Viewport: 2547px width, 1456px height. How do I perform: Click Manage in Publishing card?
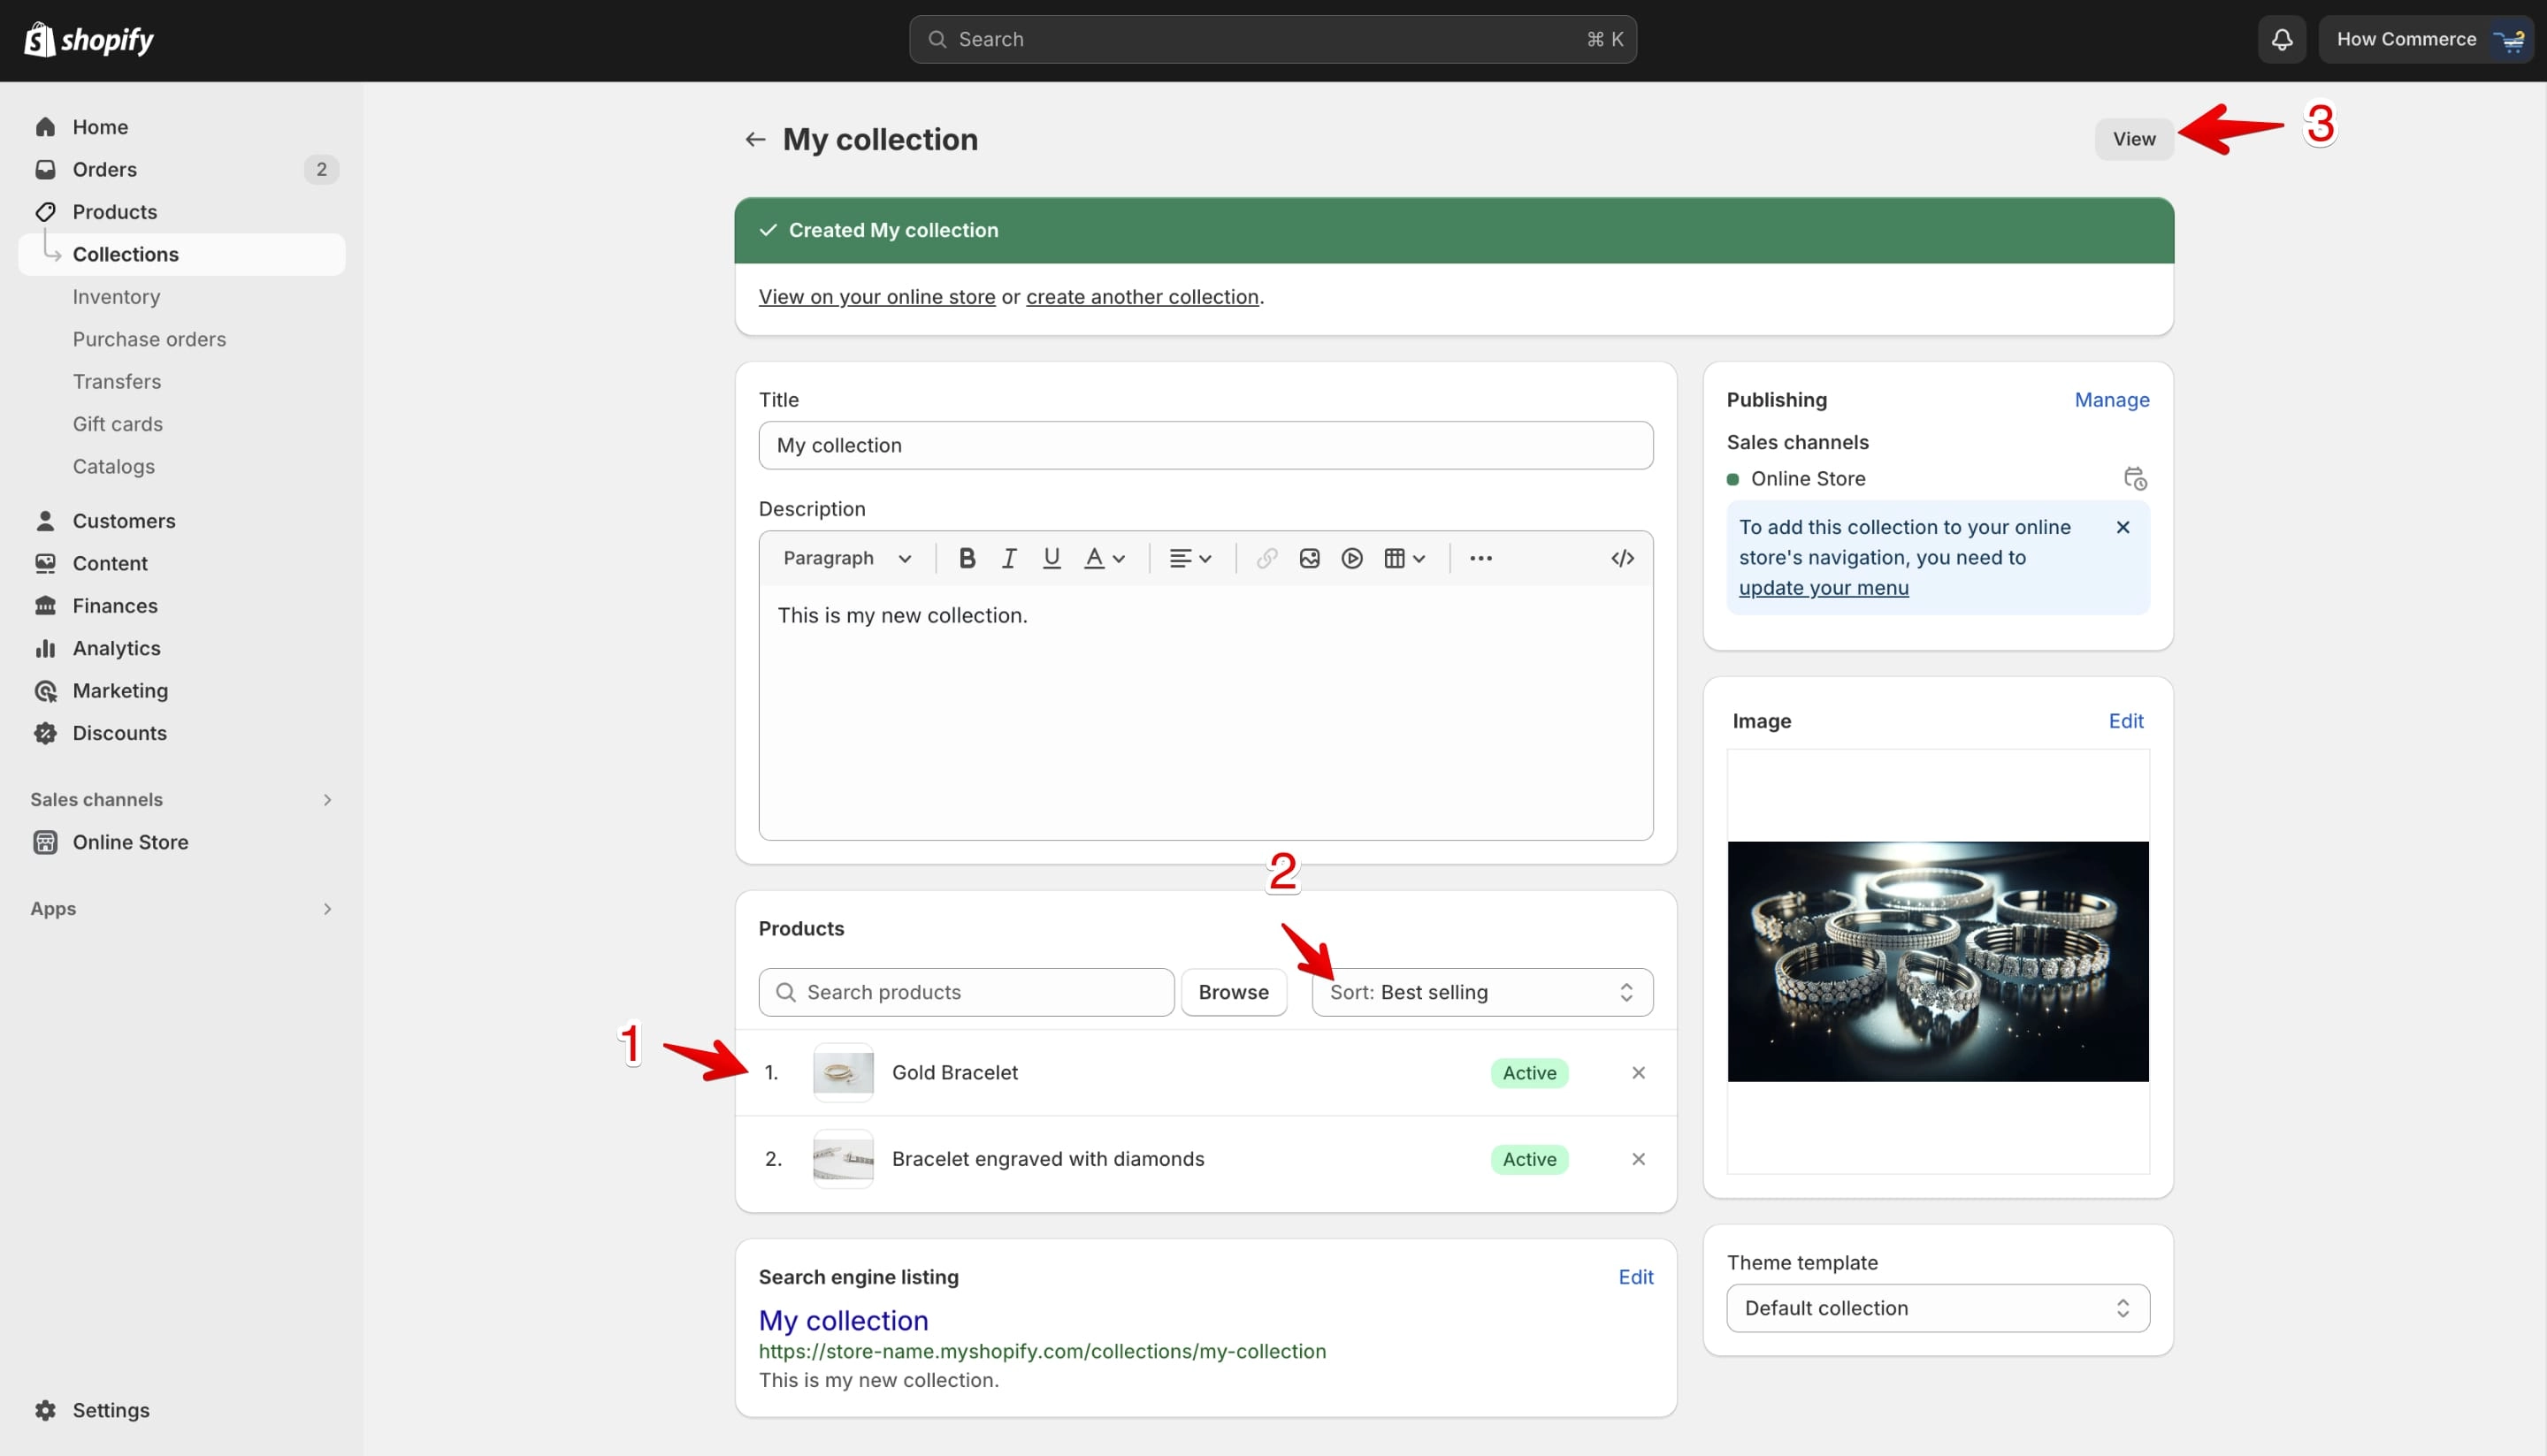(2111, 400)
